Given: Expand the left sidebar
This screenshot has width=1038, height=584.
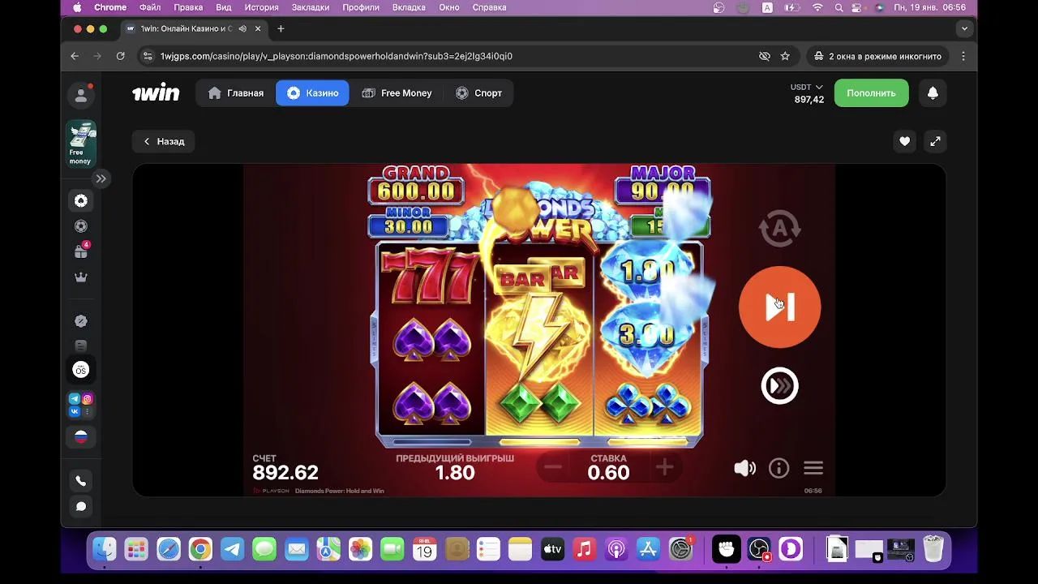Looking at the screenshot, I should (101, 178).
